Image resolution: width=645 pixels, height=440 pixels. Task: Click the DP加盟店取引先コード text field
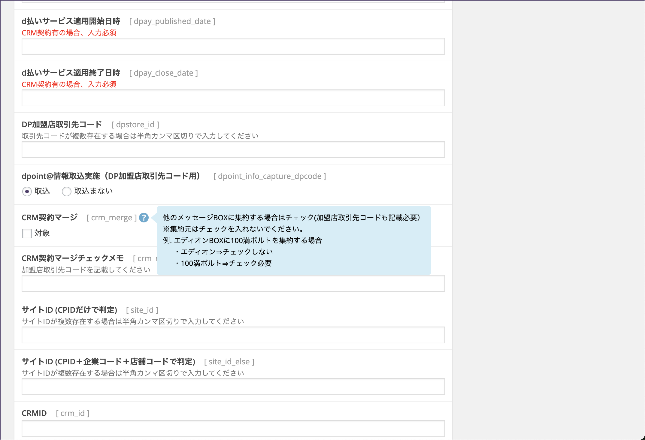point(233,149)
